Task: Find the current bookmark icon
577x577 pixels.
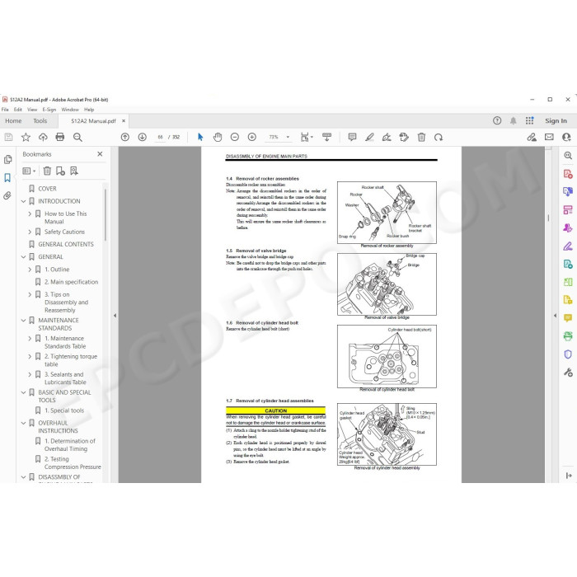Action: (74, 171)
